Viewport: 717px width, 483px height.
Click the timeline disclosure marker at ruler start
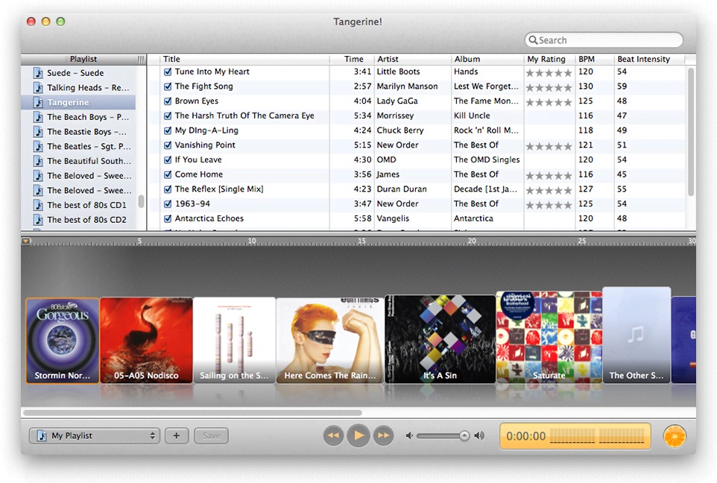click(x=26, y=241)
